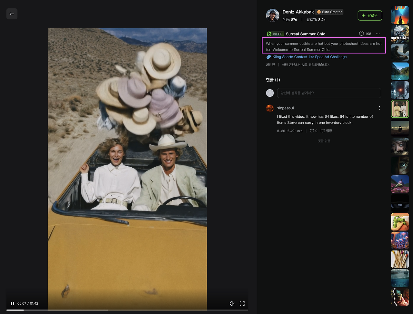The height and width of the screenshot is (314, 413).
Task: Click the AI-generated content notice
Action: 306,65
